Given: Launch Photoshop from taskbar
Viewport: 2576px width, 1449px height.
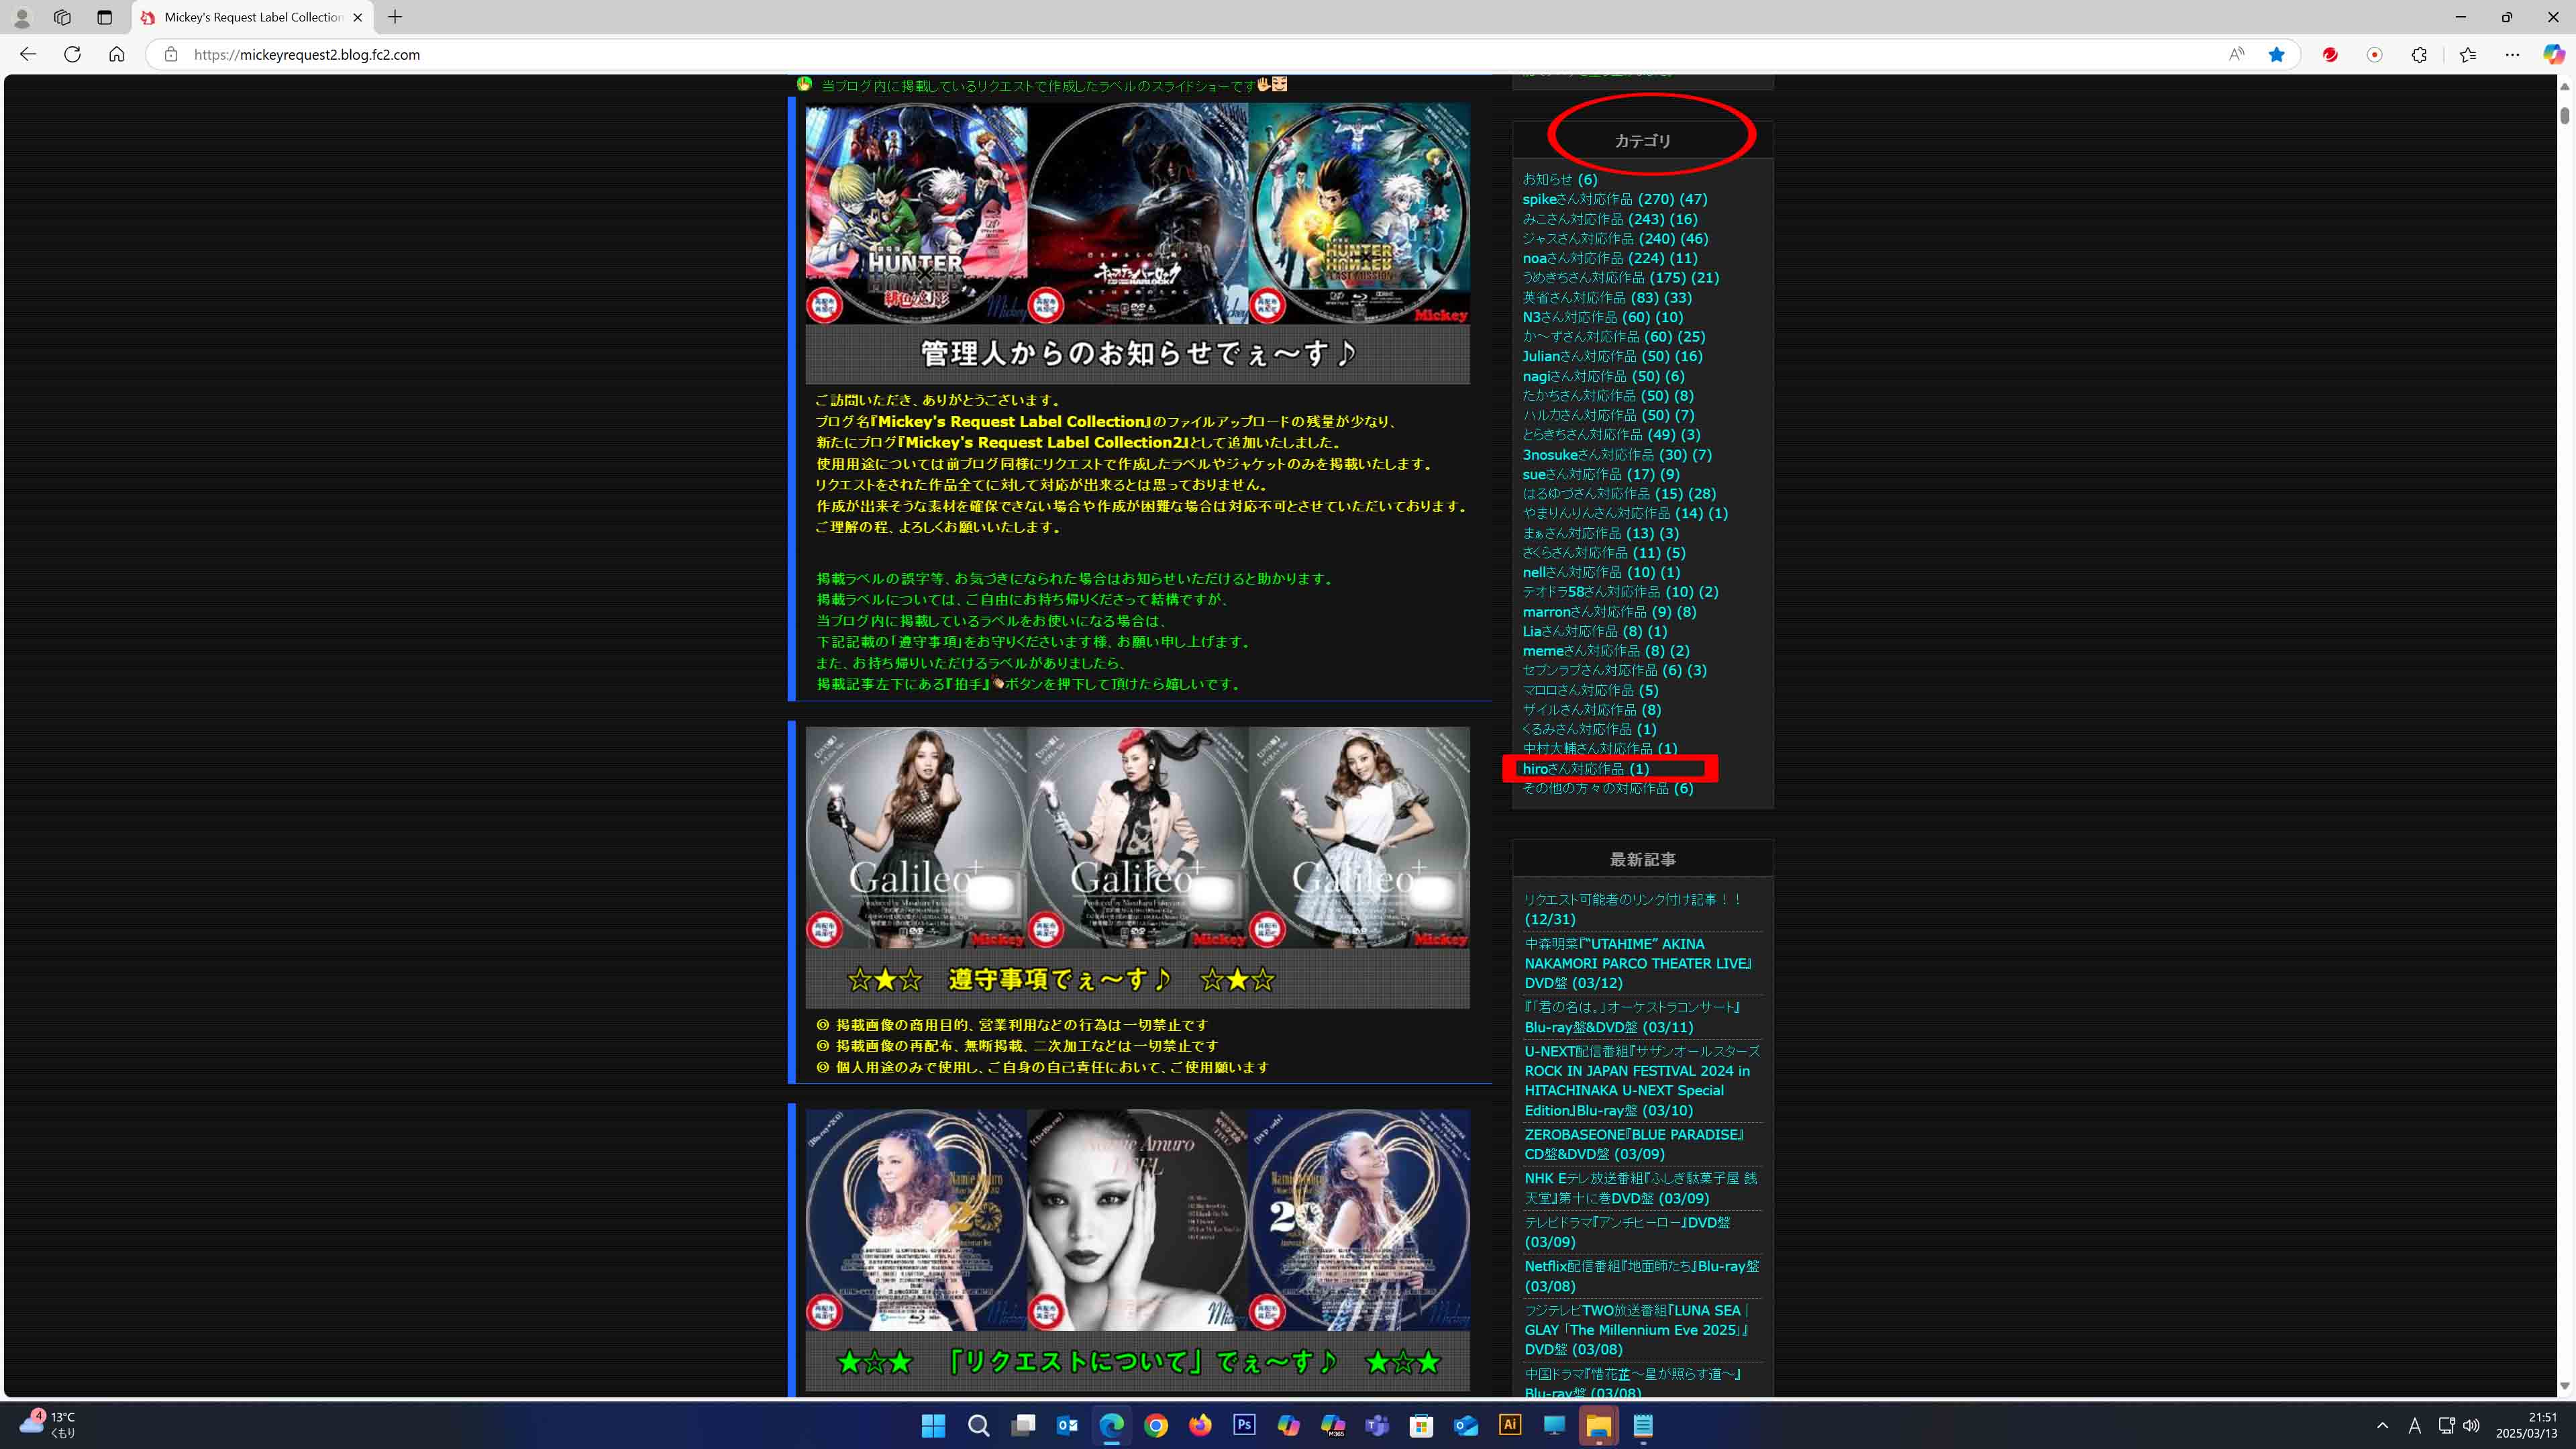Looking at the screenshot, I should (1244, 1425).
